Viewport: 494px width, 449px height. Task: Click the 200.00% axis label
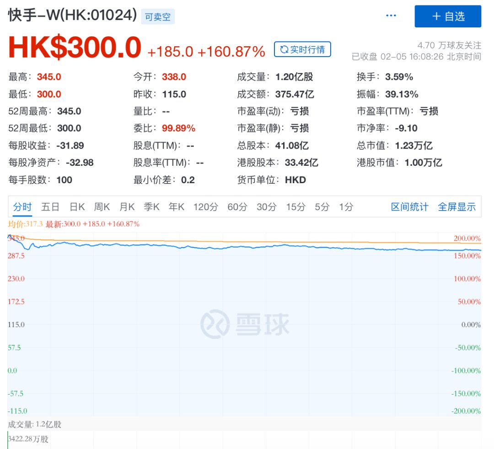[467, 238]
